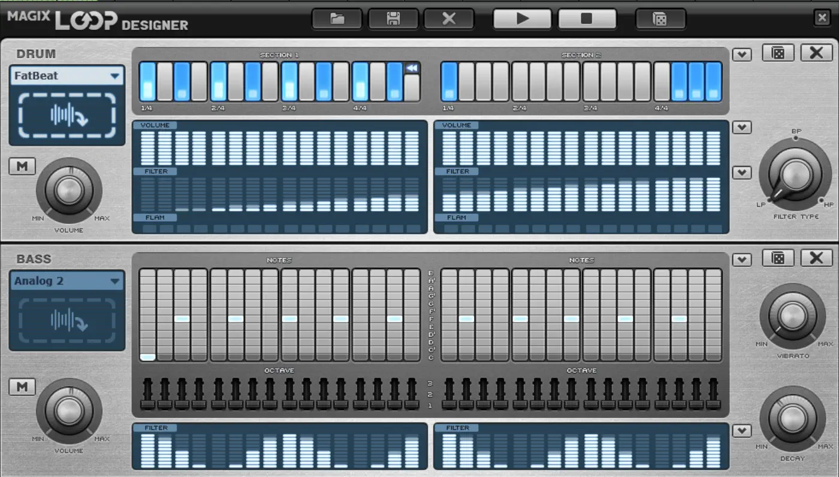Save the loop with floppy disk icon
The width and height of the screenshot is (839, 477).
click(393, 19)
